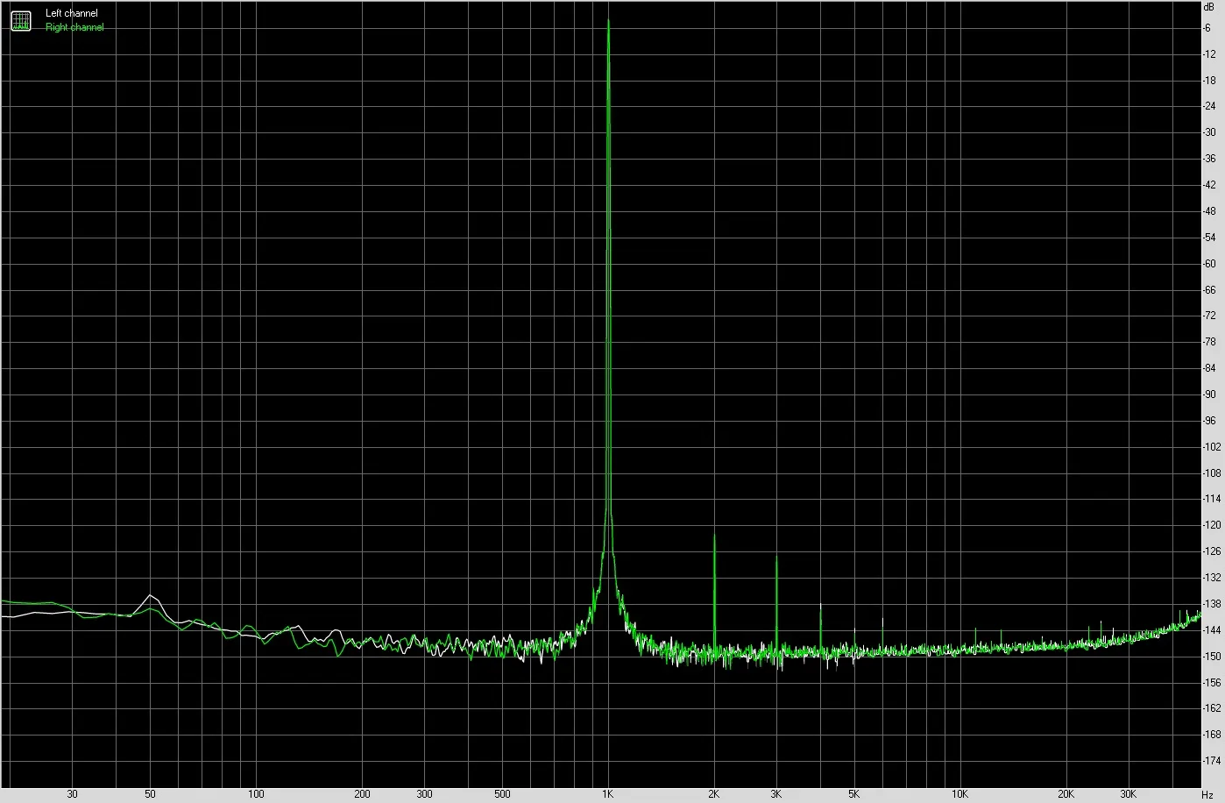
Task: Click the -150 dB scale label
Action: (x=1212, y=656)
